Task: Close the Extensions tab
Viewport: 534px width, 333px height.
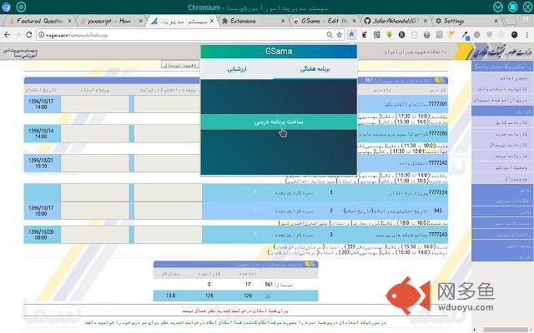Action: pos(283,21)
